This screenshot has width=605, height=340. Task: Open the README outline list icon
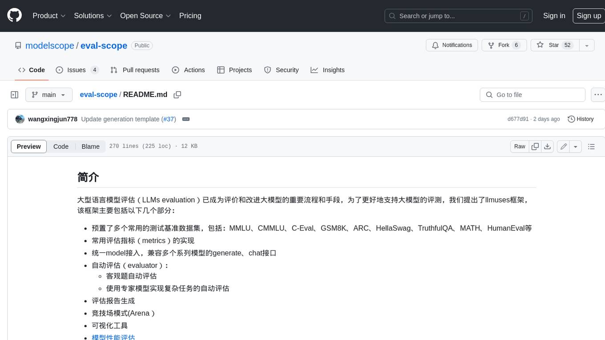coord(591,146)
